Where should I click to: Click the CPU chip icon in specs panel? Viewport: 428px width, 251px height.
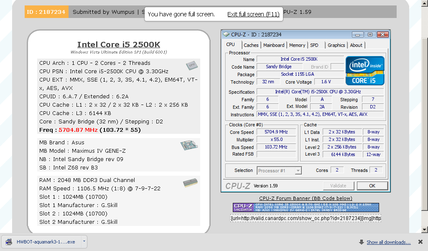191,65
